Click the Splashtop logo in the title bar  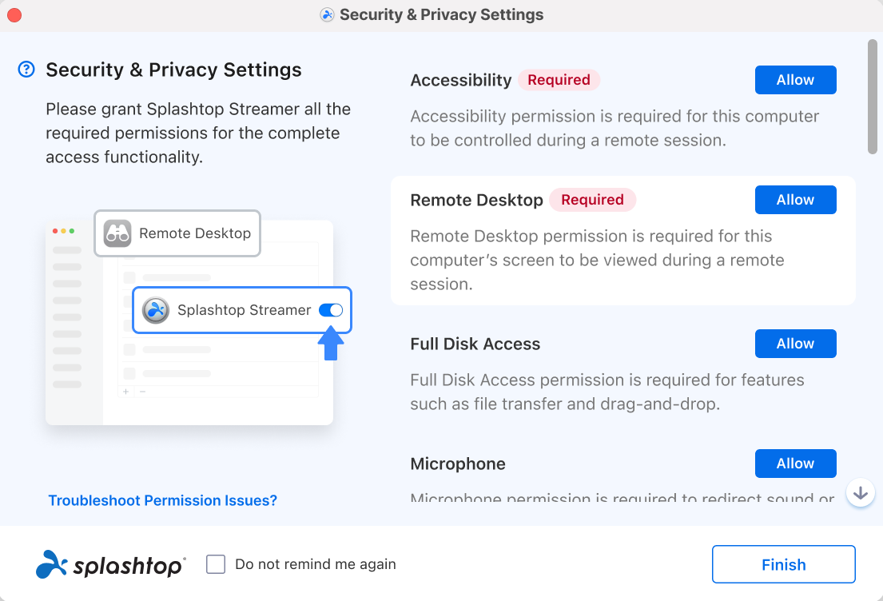[x=327, y=14]
